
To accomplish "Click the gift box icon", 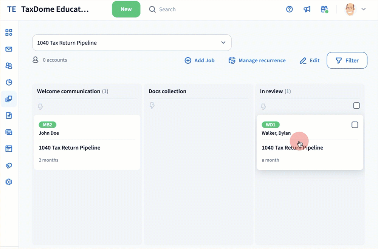I will point(324,9).
